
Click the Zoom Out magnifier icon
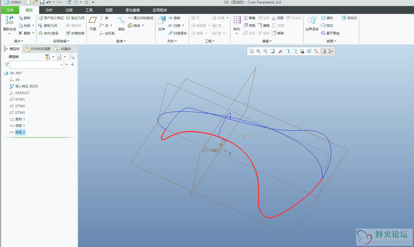click(265, 51)
